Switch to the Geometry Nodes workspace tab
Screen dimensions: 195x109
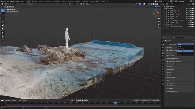pos(94,2)
